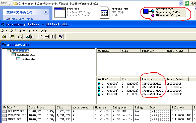Select the BIND.EXE file icon in Explorer

(x=60, y=13)
